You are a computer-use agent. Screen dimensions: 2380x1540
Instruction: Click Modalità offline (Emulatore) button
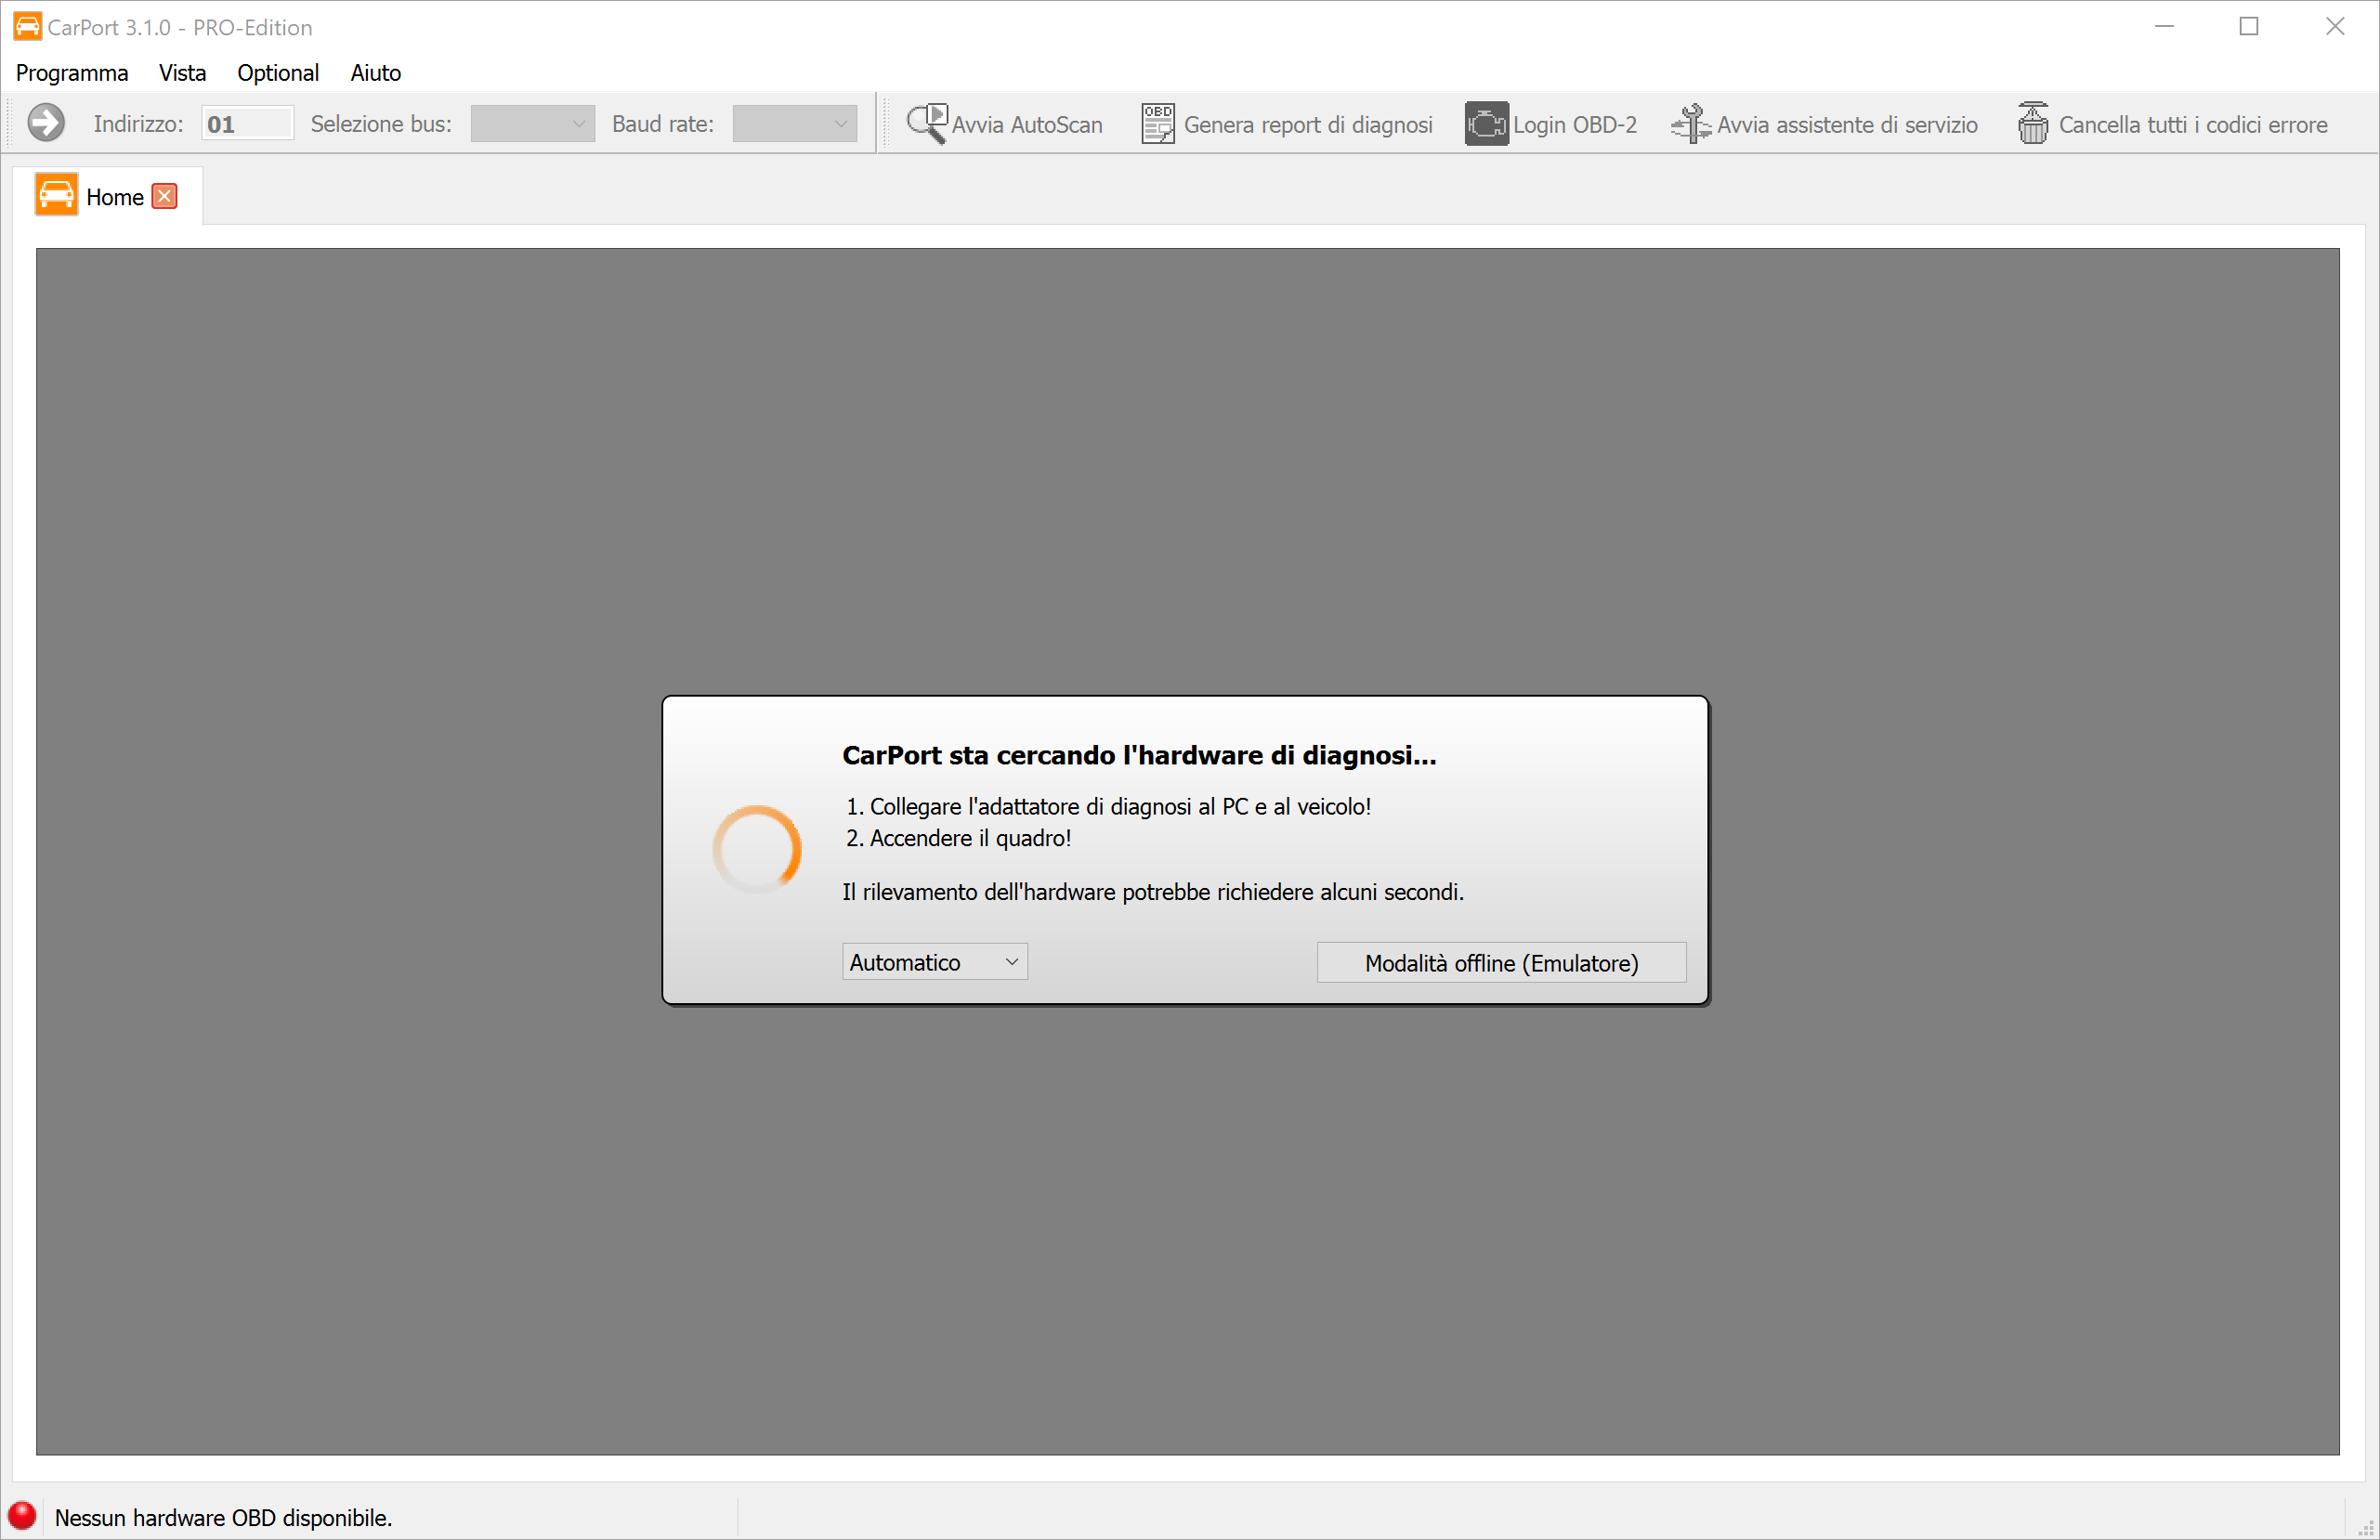1500,963
